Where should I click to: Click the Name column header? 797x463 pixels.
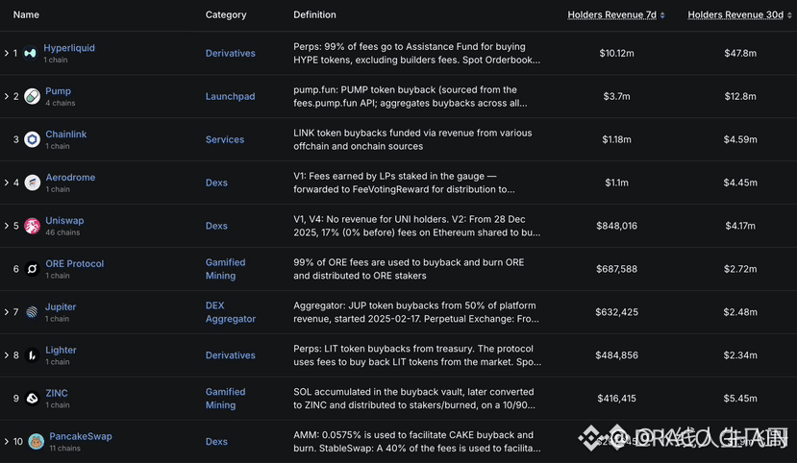pyautogui.click(x=26, y=14)
